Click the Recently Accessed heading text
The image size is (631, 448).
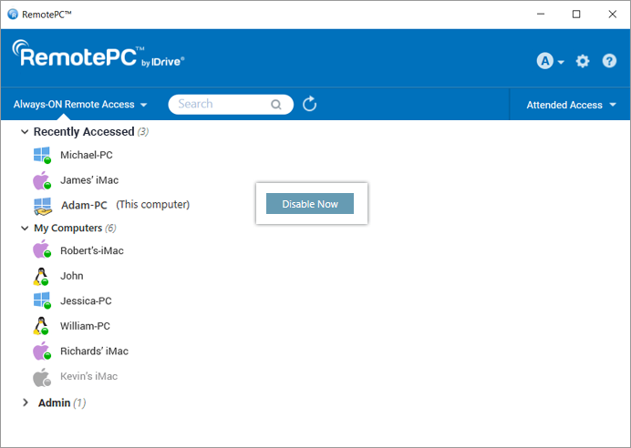pyautogui.click(x=84, y=131)
